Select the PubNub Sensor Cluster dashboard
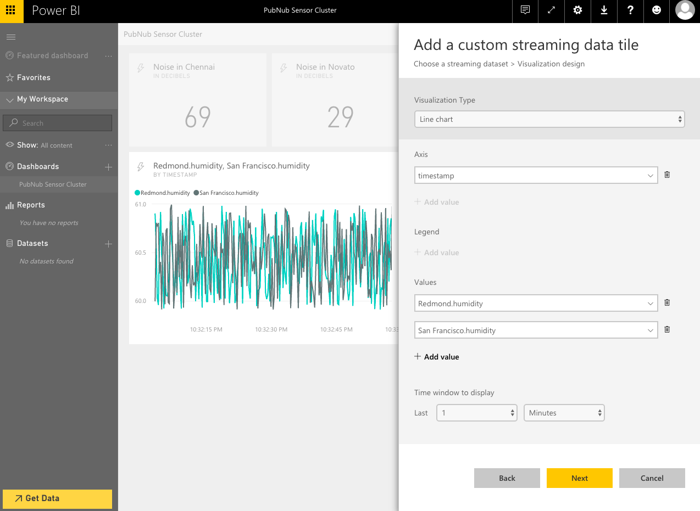The width and height of the screenshot is (700, 511). [x=53, y=184]
